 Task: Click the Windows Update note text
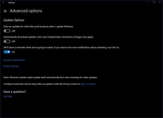tap(50, 78)
